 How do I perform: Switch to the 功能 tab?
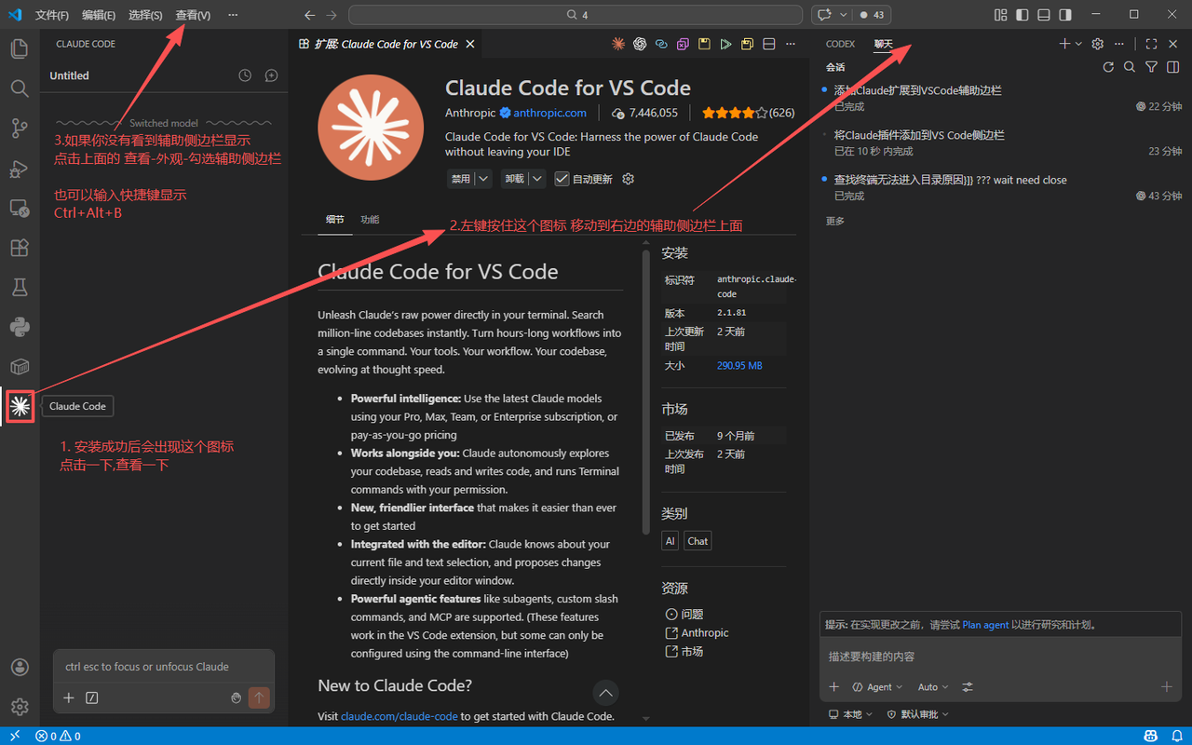click(370, 220)
